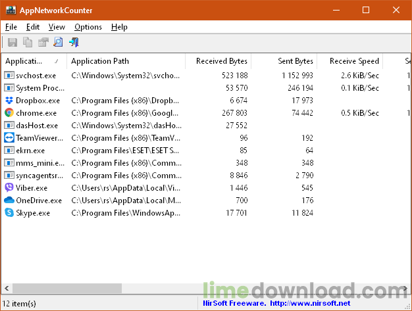Open the Properties toolbar icon
The width and height of the screenshot is (412, 311).
click(43, 42)
